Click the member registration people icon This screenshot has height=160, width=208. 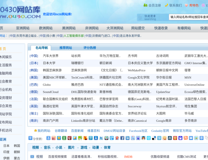pyautogui.click(x=145, y=5)
